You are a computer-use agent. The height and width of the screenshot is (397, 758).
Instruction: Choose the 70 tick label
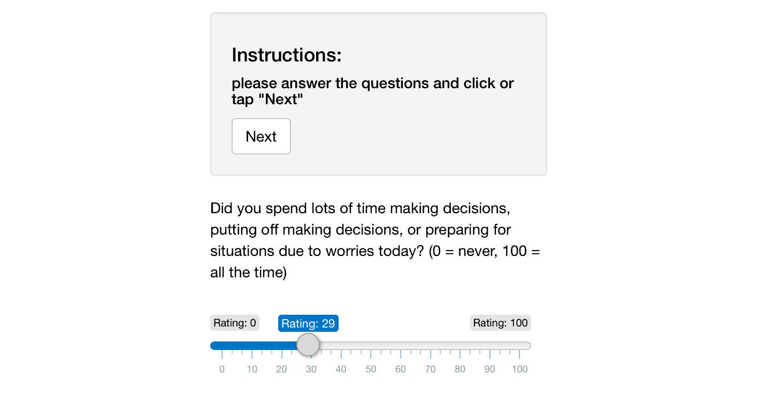tap(430, 369)
